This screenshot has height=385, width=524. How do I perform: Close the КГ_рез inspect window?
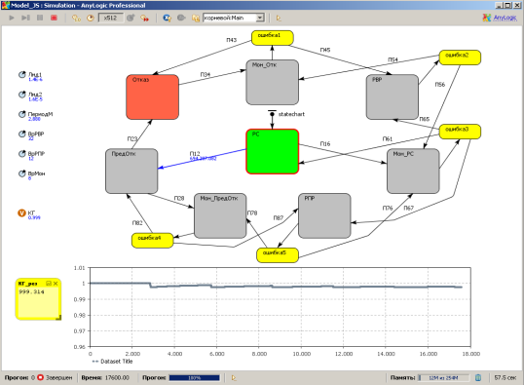pyautogui.click(x=56, y=284)
